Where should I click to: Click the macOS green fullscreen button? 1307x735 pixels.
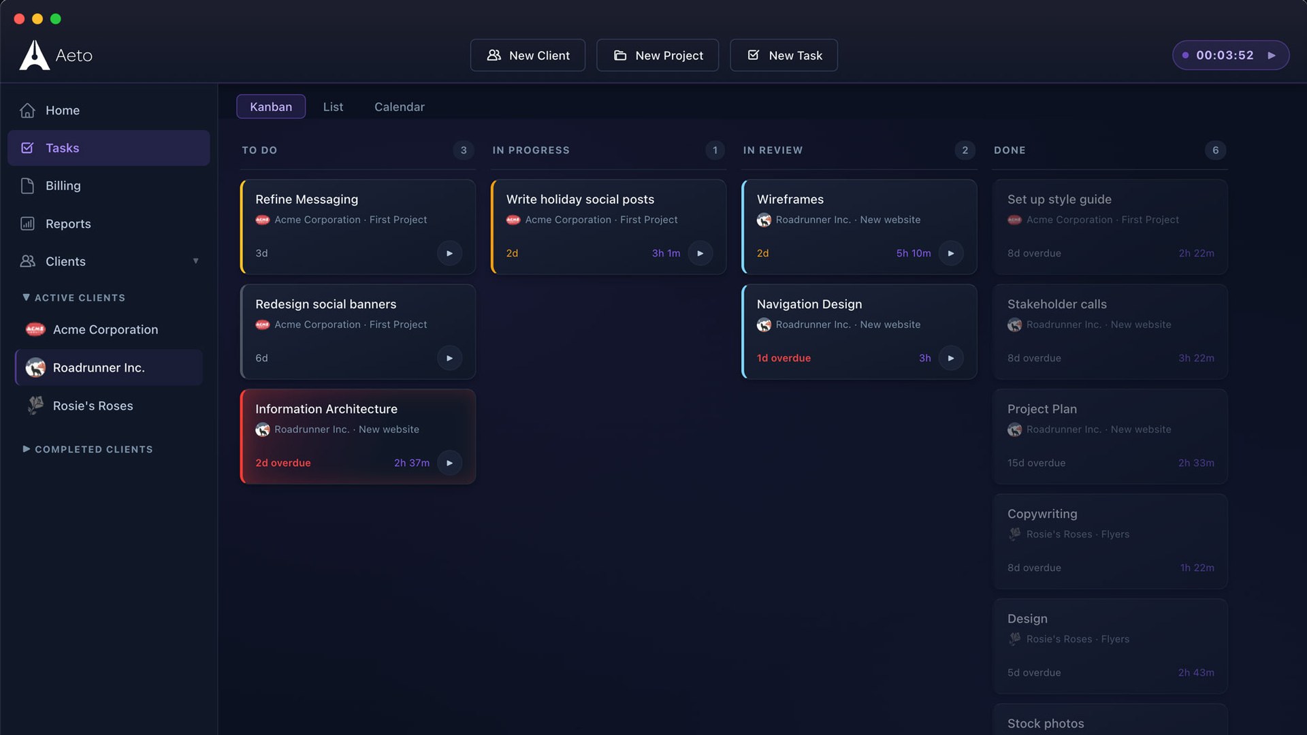click(x=56, y=19)
